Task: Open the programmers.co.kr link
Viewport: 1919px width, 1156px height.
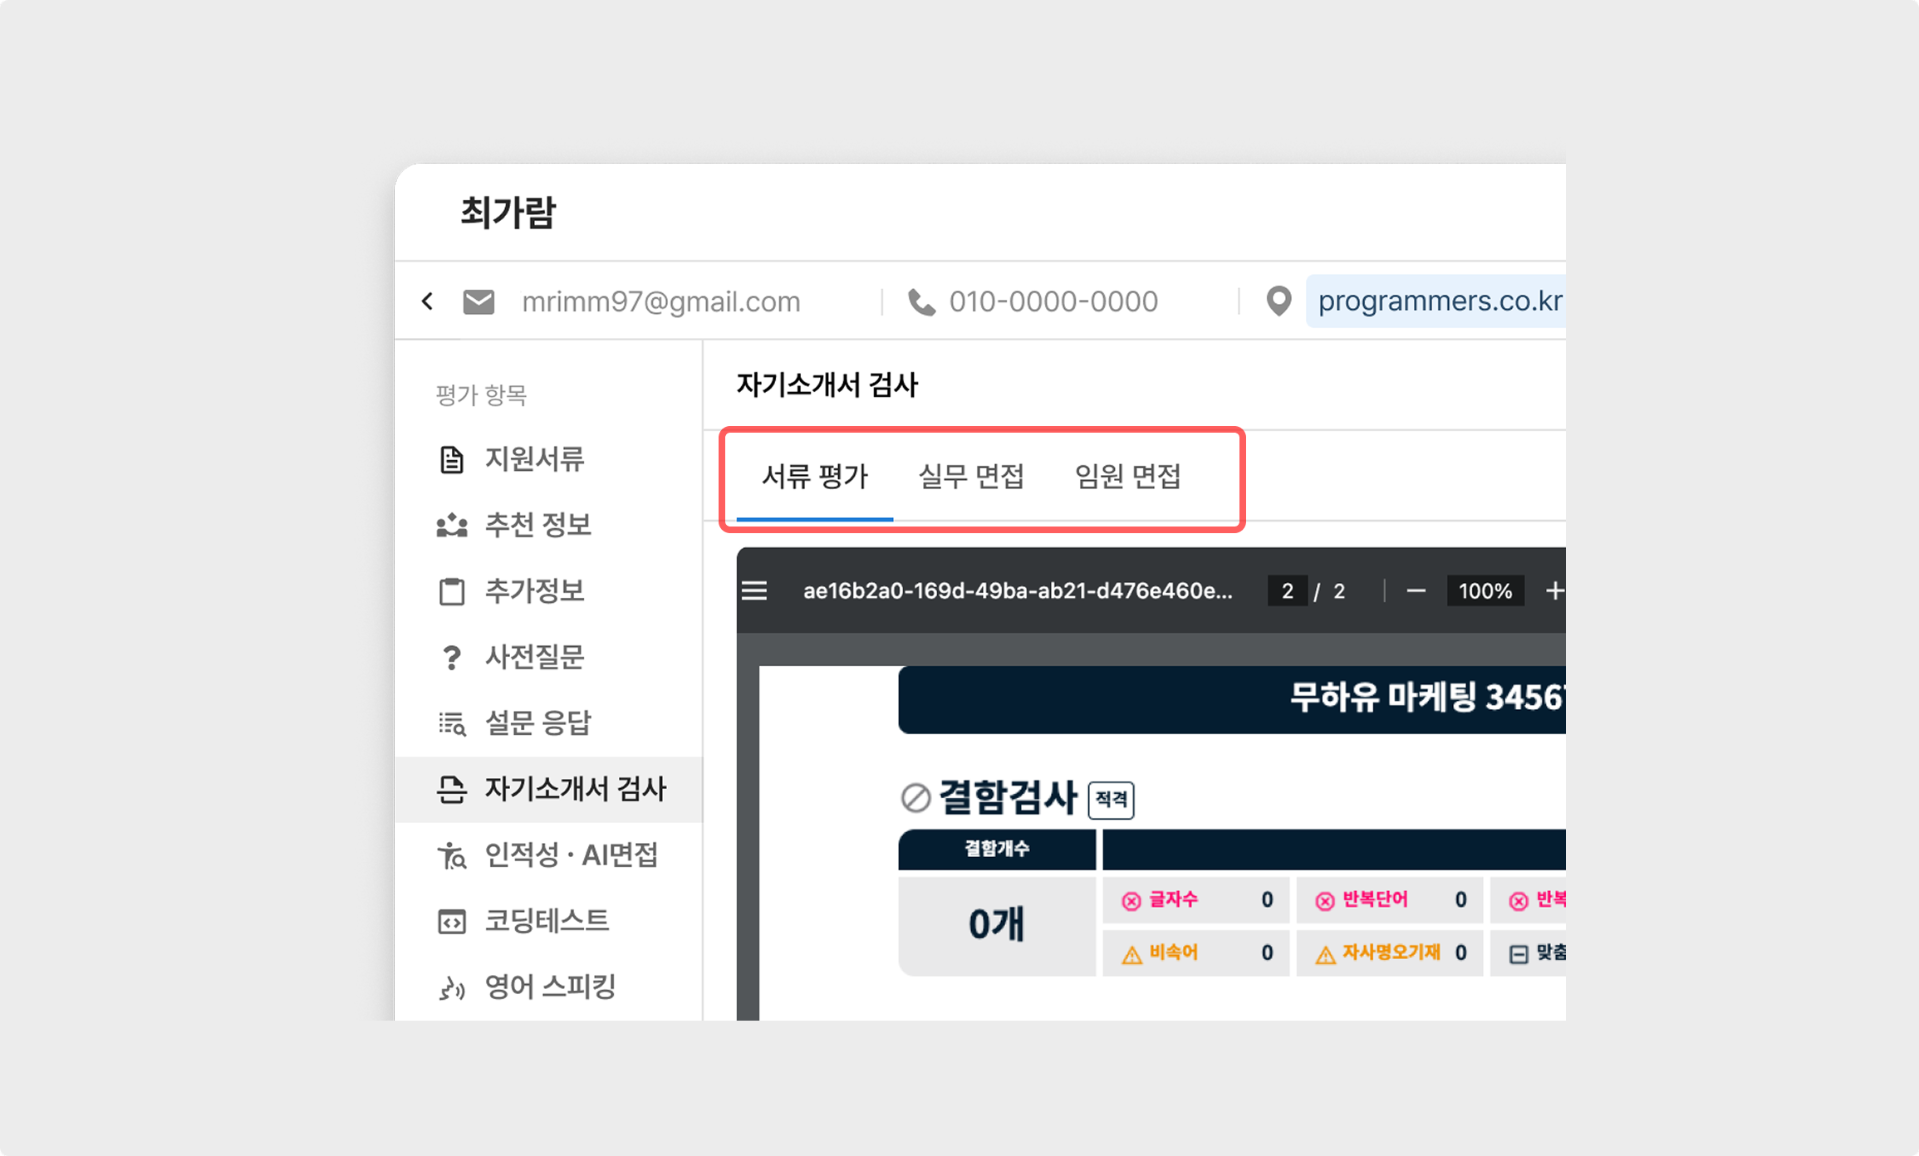Action: point(1439,301)
